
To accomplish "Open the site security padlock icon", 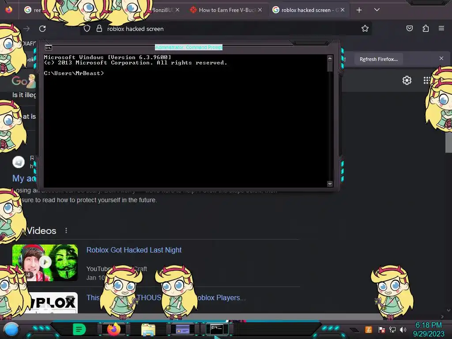I will point(99,29).
